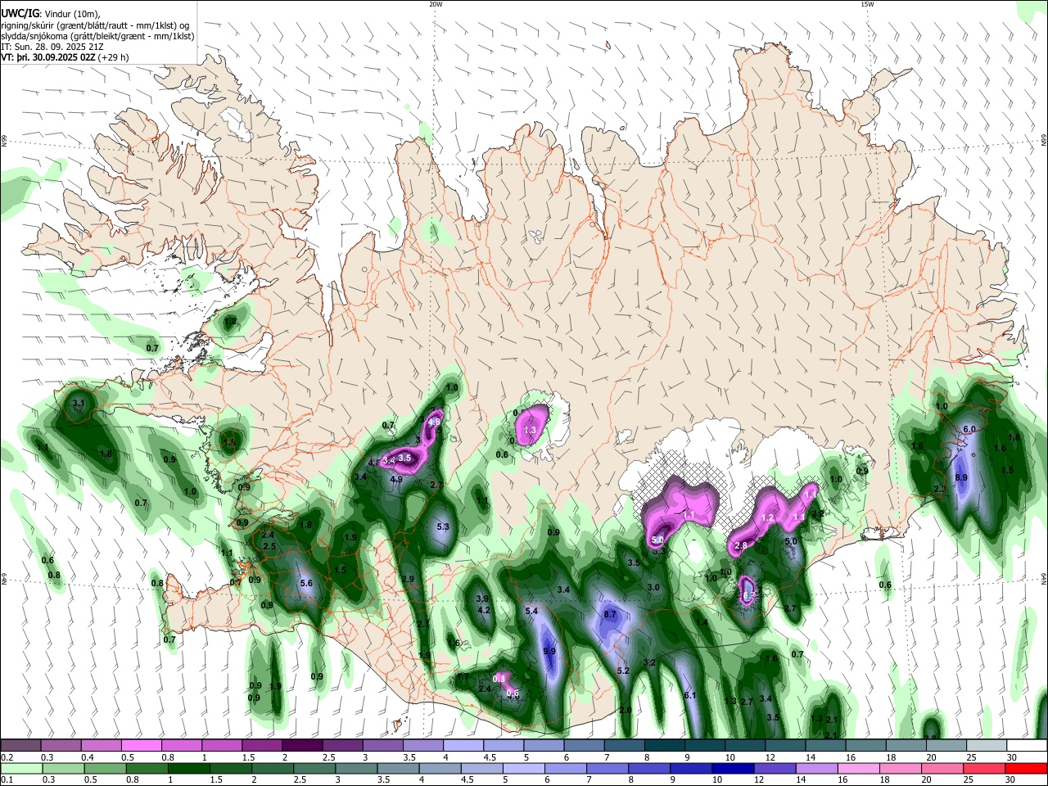This screenshot has width=1048, height=786.
Task: Click the '3.9' rainfall value
Action: (483, 599)
